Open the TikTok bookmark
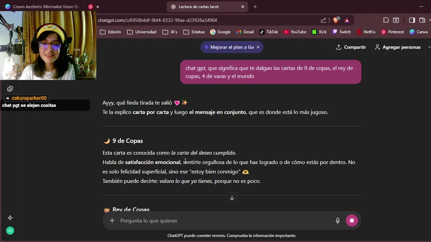Screen dimensions: 431x242 click(269, 32)
